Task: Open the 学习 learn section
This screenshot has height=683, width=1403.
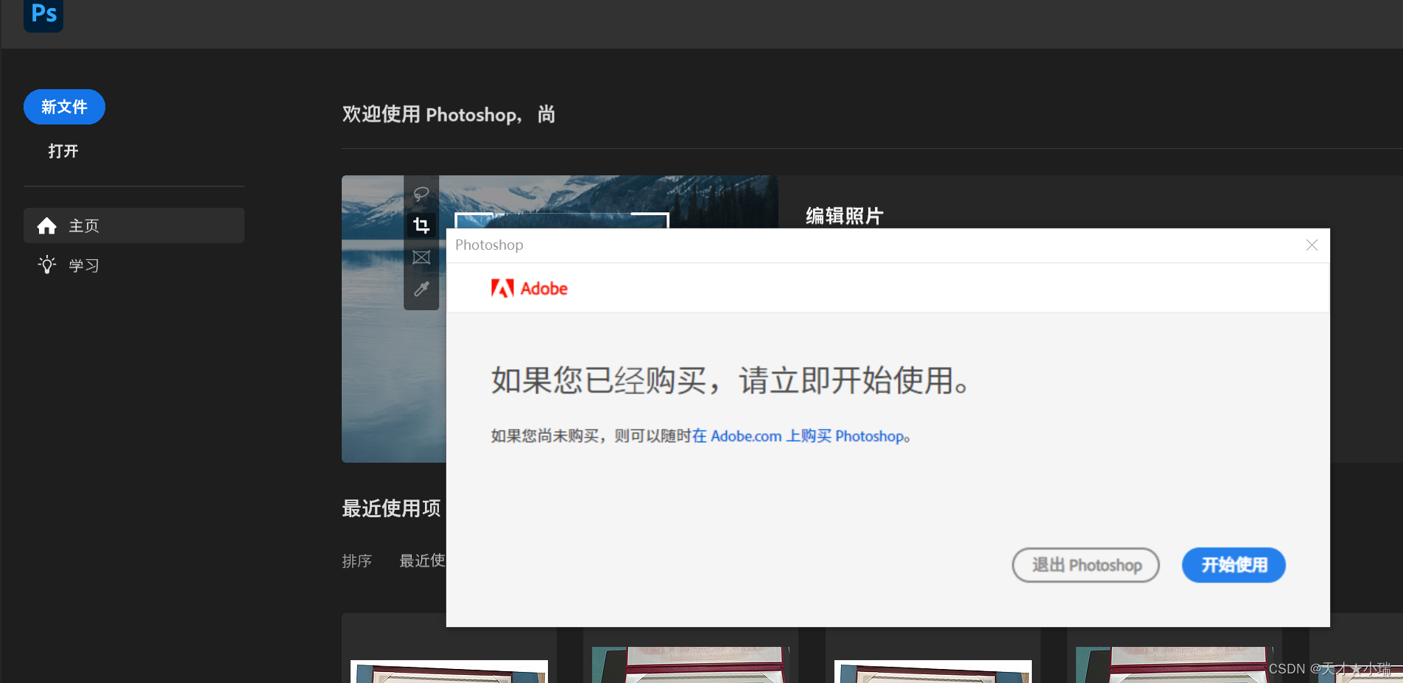Action: tap(84, 265)
